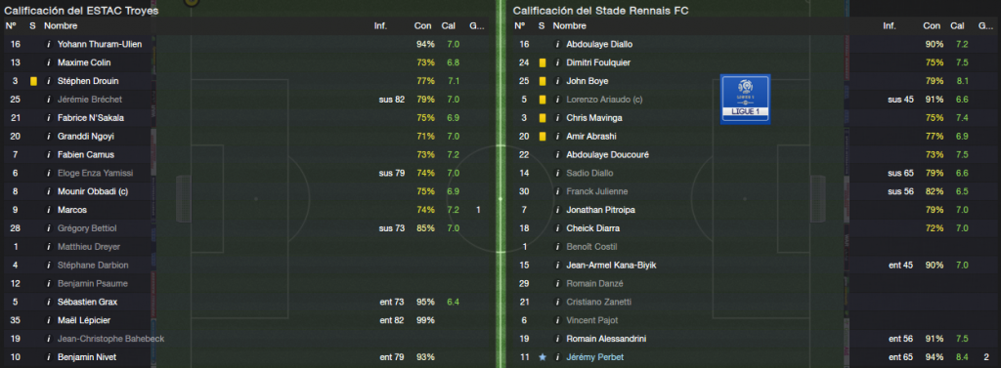The width and height of the screenshot is (1001, 368).
Task: Click Romain Alessandrini row
Action: point(756,339)
